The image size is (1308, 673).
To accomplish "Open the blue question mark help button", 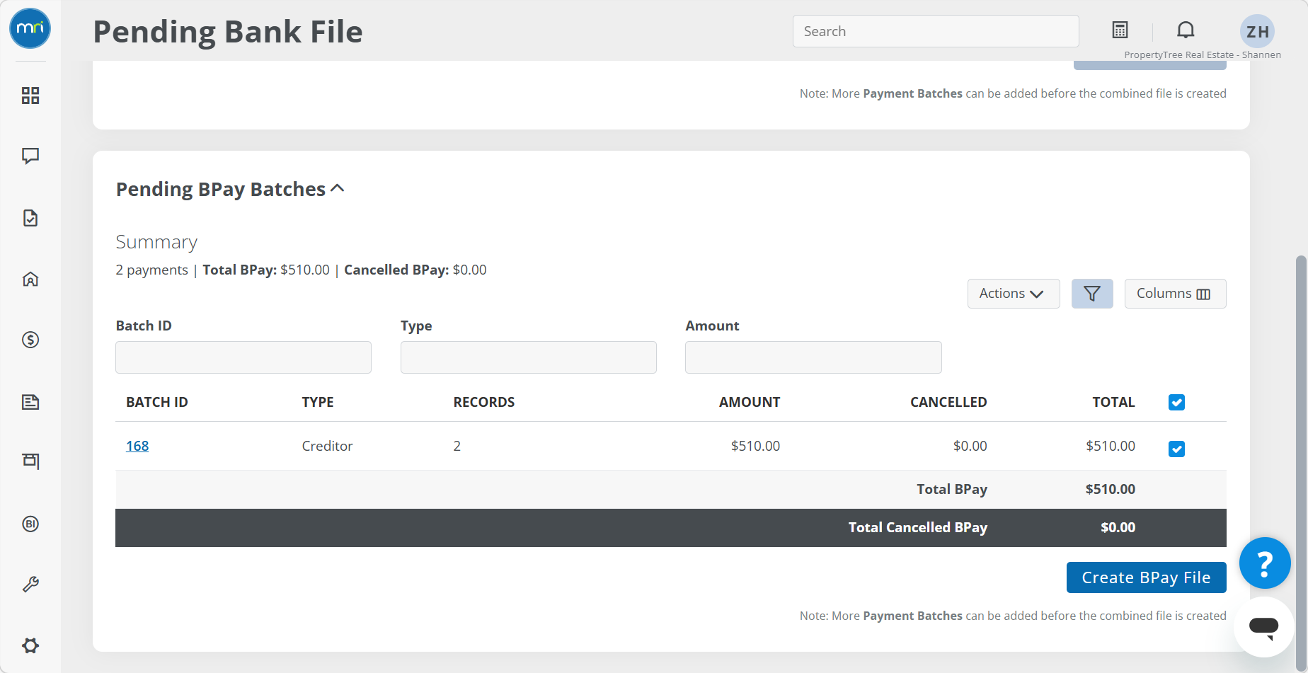I will click(1265, 563).
